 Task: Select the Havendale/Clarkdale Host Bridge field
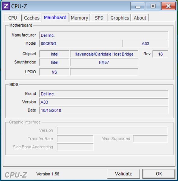click(104, 54)
